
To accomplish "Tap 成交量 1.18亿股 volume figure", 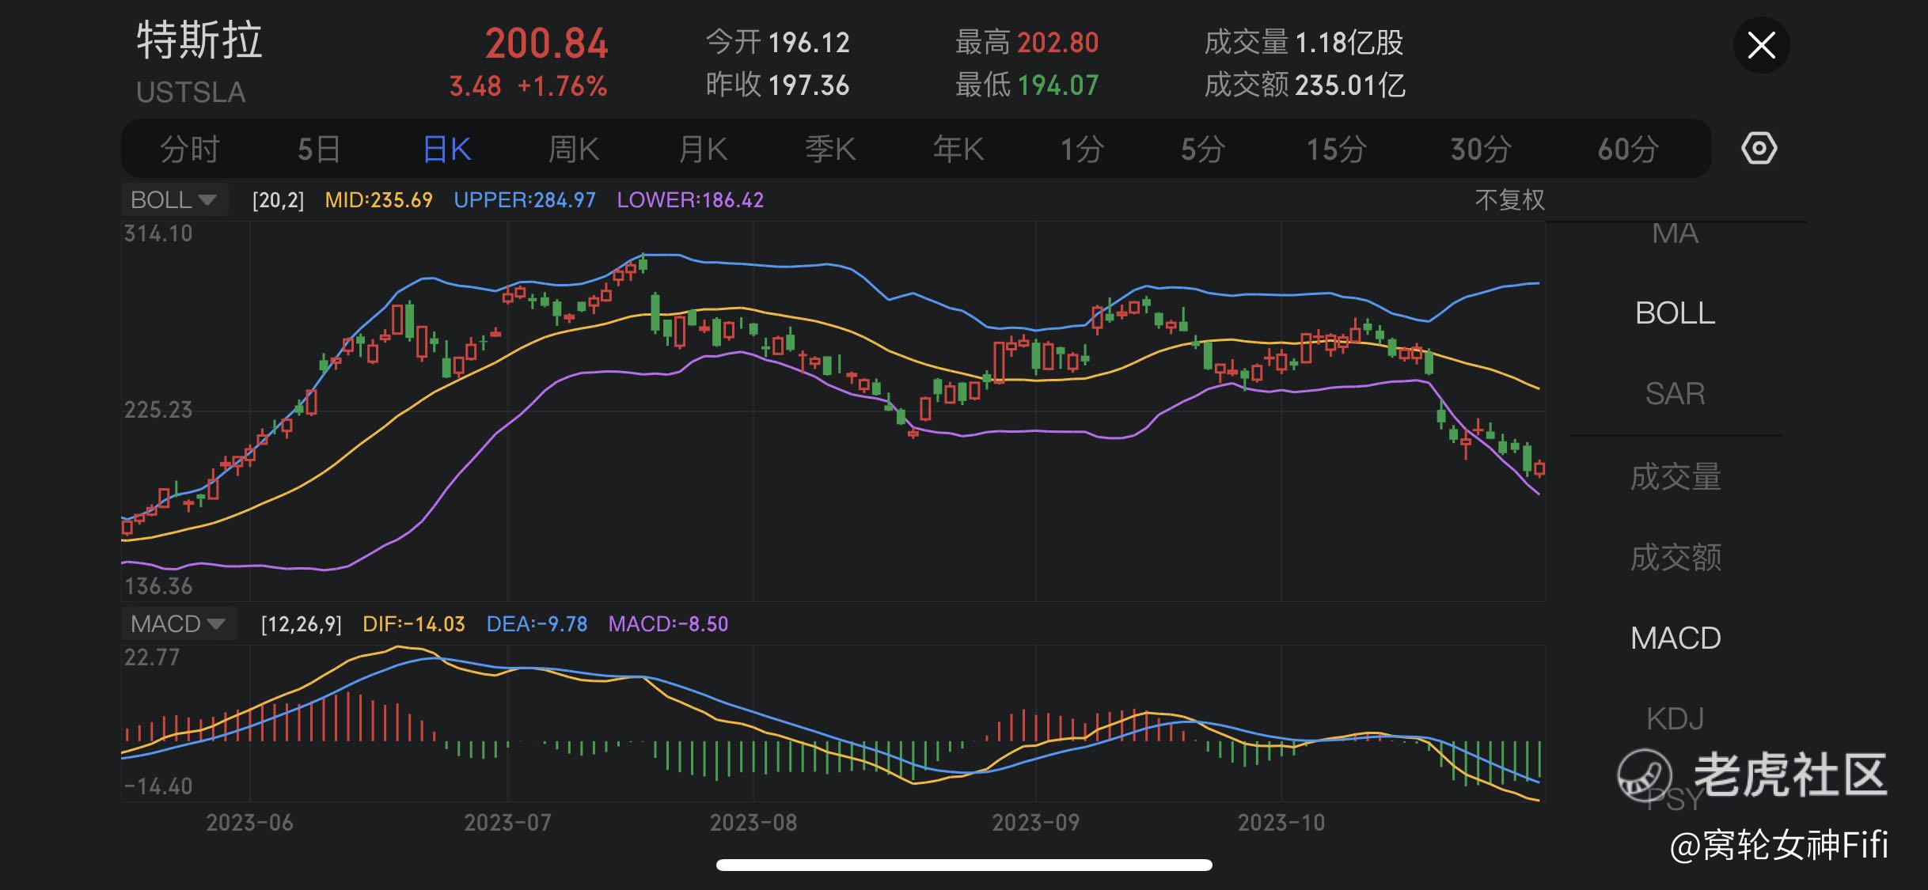I will pyautogui.click(x=1304, y=42).
